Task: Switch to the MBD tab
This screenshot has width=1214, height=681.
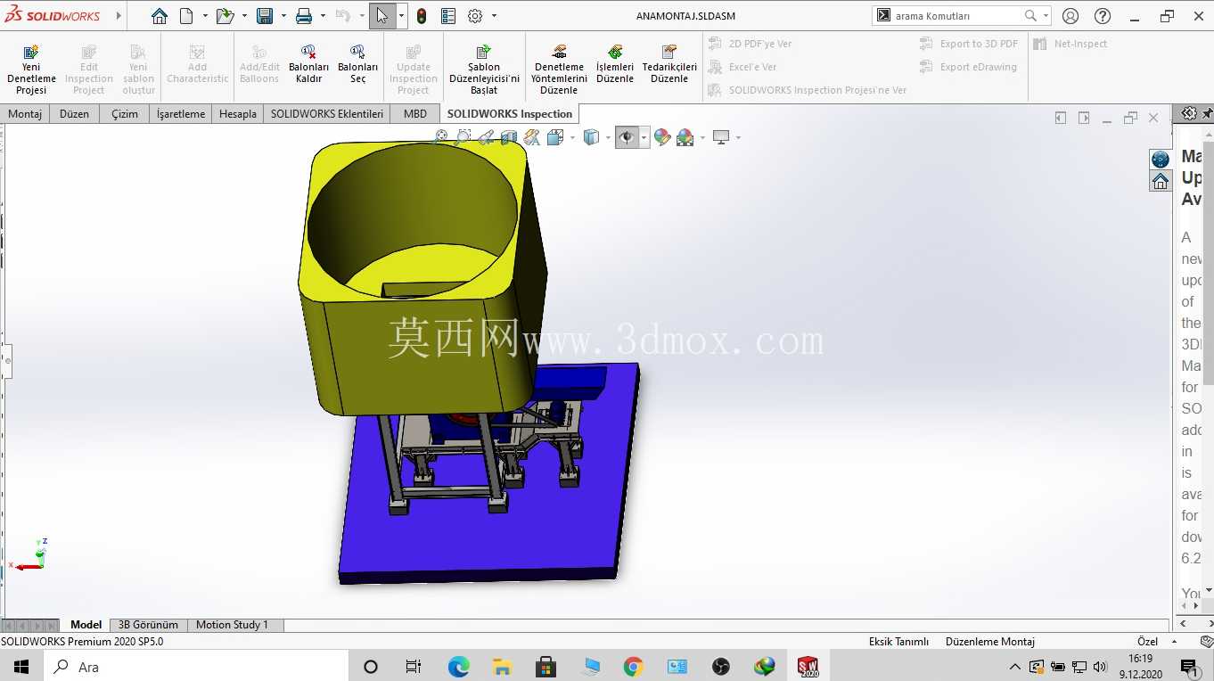Action: click(415, 113)
